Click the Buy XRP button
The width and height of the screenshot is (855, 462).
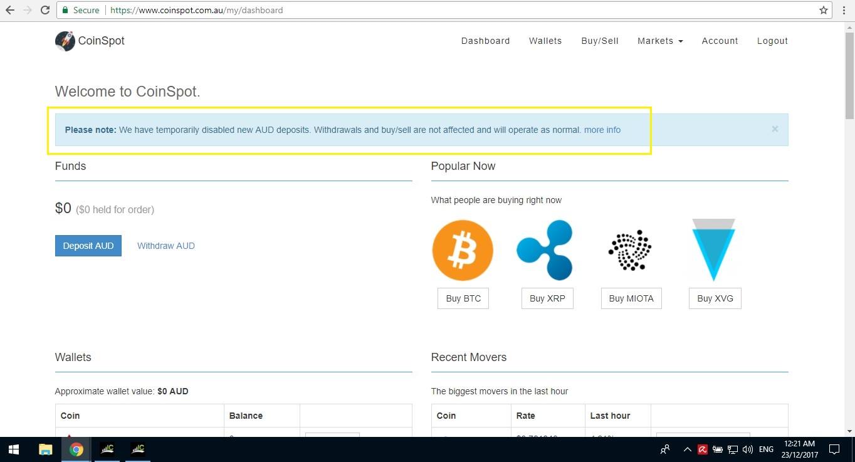pyautogui.click(x=547, y=298)
